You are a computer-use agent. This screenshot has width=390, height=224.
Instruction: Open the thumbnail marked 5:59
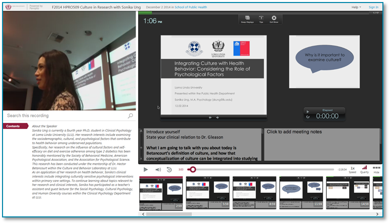(x=208, y=193)
